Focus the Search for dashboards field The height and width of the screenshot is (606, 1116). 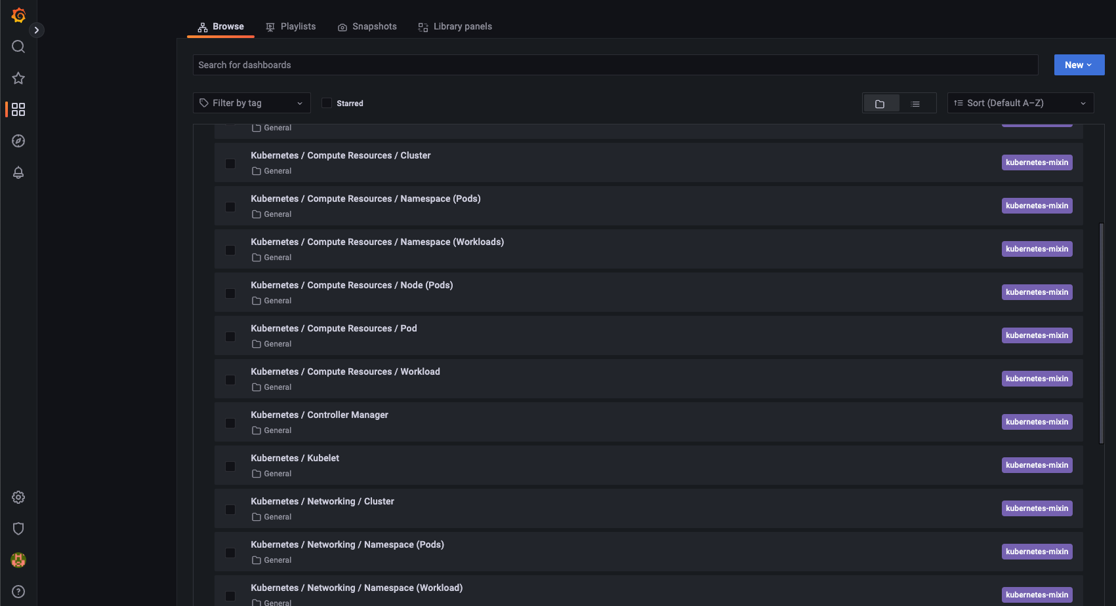(x=615, y=65)
